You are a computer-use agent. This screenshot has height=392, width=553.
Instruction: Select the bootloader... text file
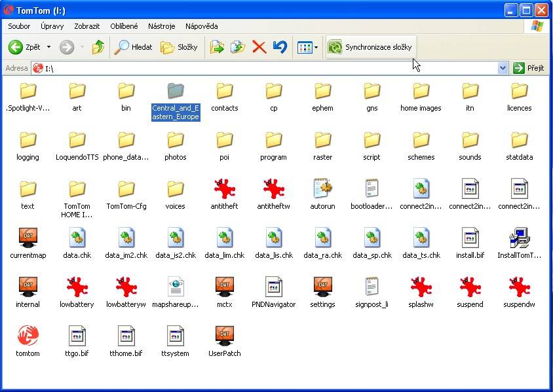(x=372, y=194)
